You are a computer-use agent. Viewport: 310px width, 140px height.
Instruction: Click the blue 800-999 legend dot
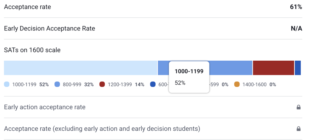[57, 84]
